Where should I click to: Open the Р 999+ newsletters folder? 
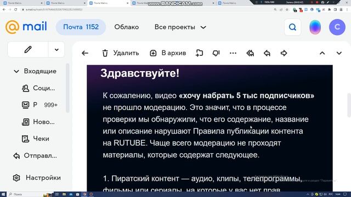click(39, 105)
